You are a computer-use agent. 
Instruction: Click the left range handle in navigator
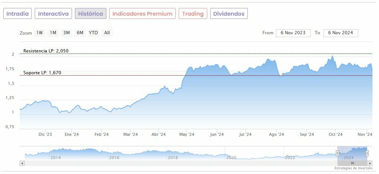tap(337, 153)
